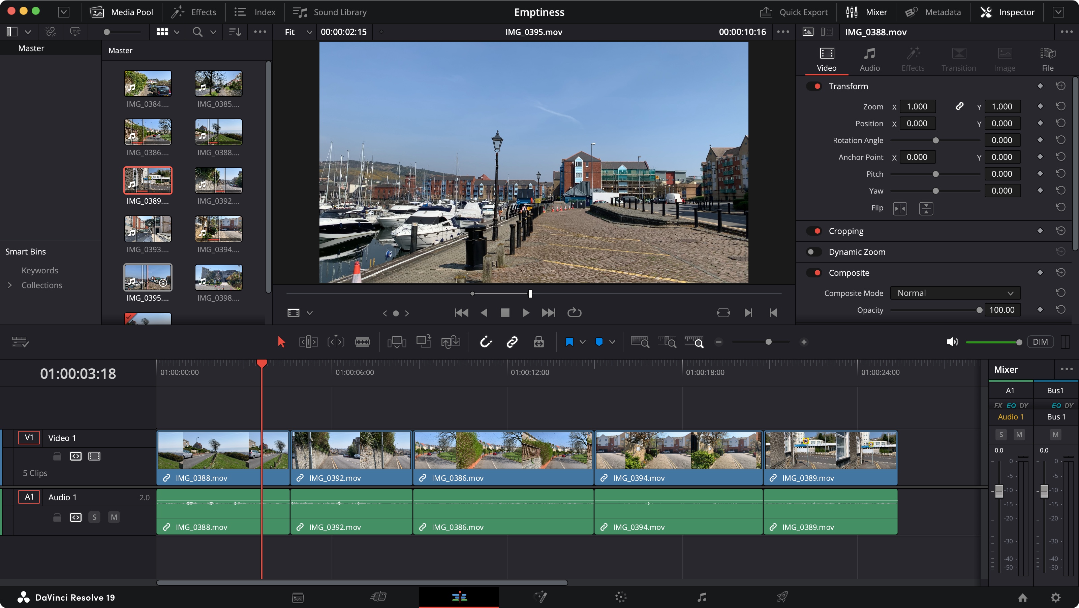Reset the Rotation Angle value
This screenshot has height=608, width=1079.
1060,140
